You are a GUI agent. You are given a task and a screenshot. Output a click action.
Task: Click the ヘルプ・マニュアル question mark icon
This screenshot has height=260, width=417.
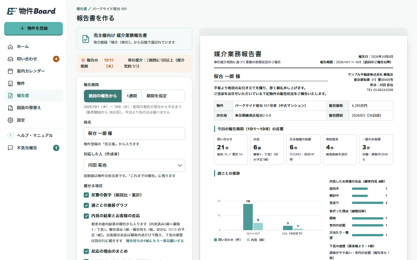coord(10,135)
